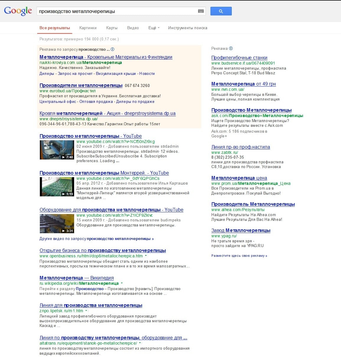The width and height of the screenshot is (341, 357).
Task: Expand the 'Ещё' dropdown menu
Action: coord(154,28)
